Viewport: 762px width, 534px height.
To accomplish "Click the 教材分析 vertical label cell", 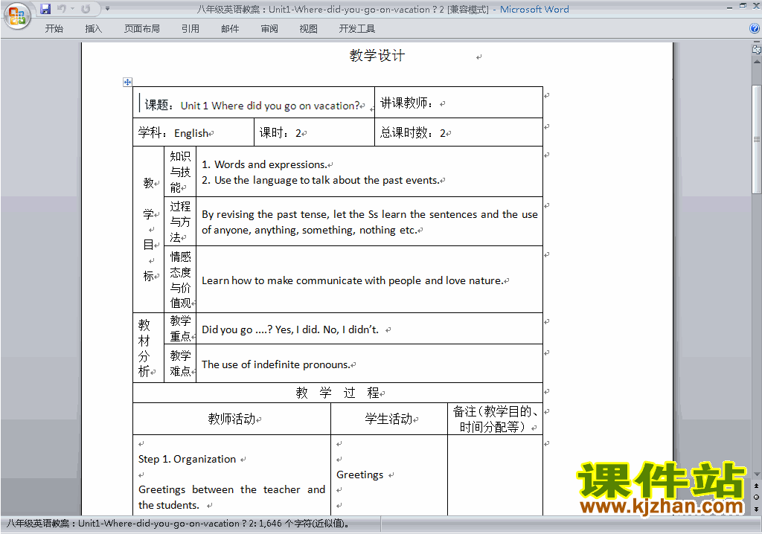I will 149,348.
